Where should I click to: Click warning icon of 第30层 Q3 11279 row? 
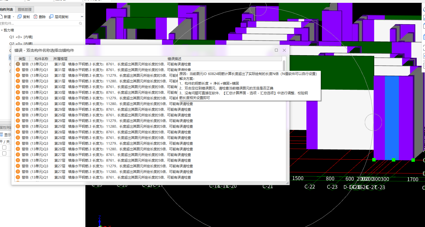18,98
